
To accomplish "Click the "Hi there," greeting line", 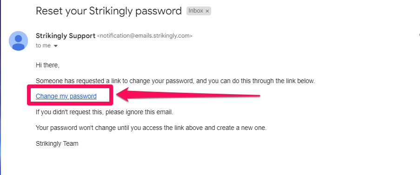I will point(47,65).
